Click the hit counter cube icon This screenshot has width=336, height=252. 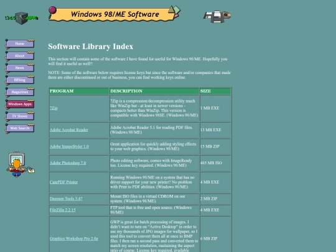coord(22,18)
